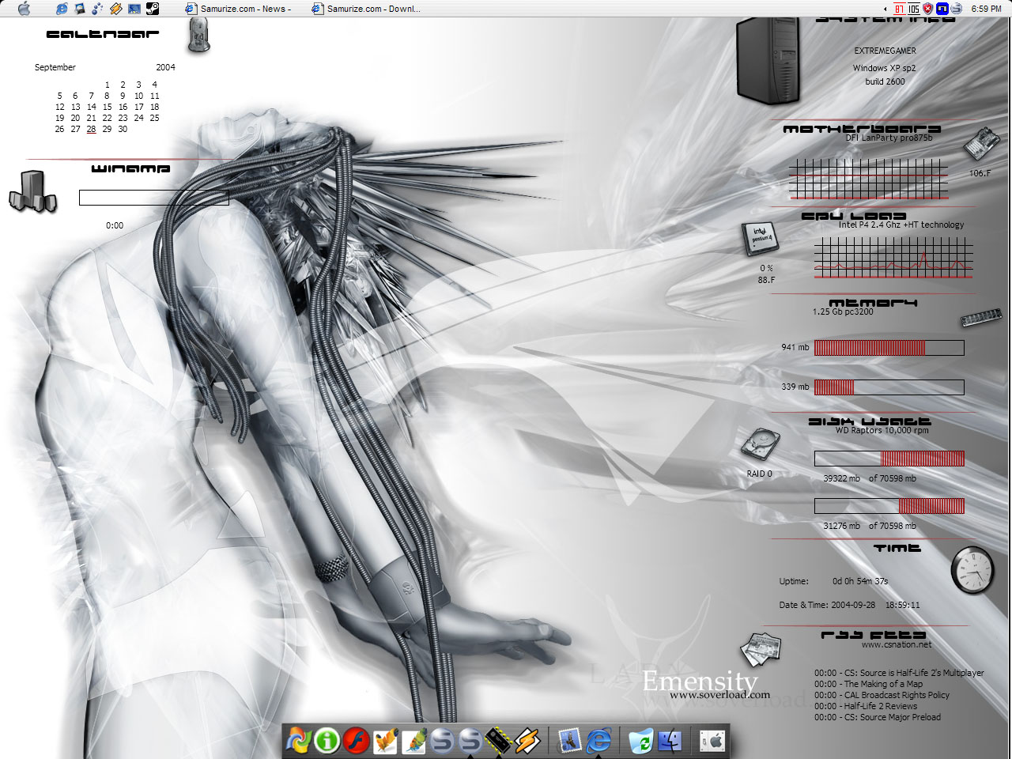Open the recycle bin dock icon

click(x=641, y=740)
